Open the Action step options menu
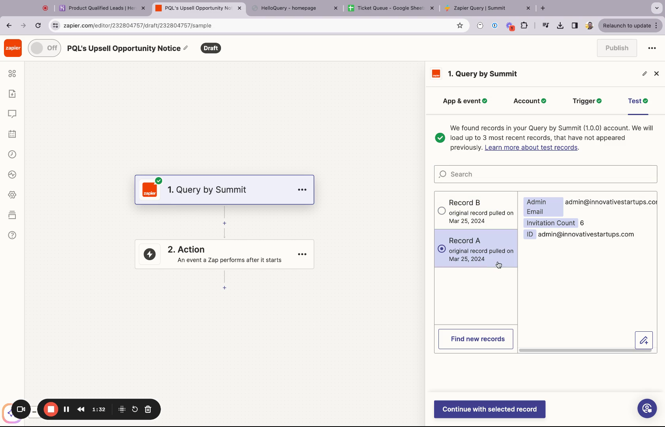Viewport: 665px width, 427px height. click(x=302, y=254)
